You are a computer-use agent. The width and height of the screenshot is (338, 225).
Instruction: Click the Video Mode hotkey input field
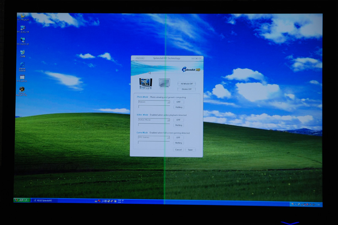click(154, 125)
